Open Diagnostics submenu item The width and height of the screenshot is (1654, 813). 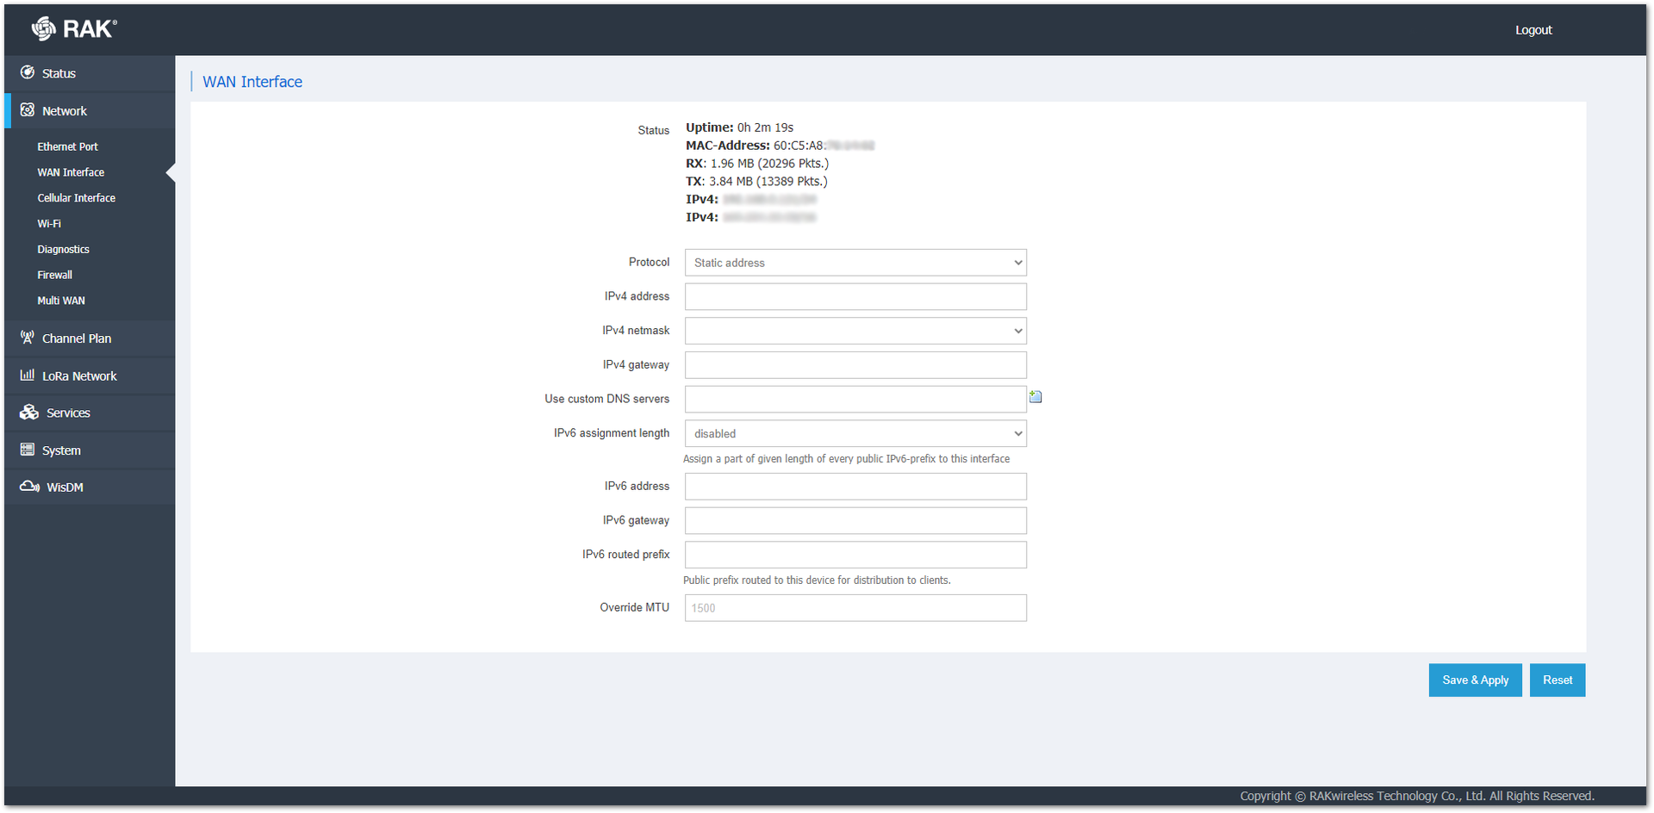(63, 250)
